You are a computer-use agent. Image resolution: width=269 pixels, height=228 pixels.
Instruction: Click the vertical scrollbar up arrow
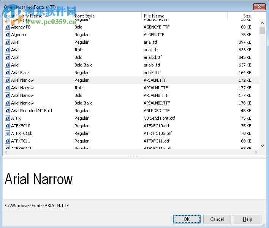(x=262, y=23)
